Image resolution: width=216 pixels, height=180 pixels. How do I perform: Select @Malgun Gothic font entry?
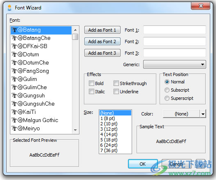[x=41, y=120]
